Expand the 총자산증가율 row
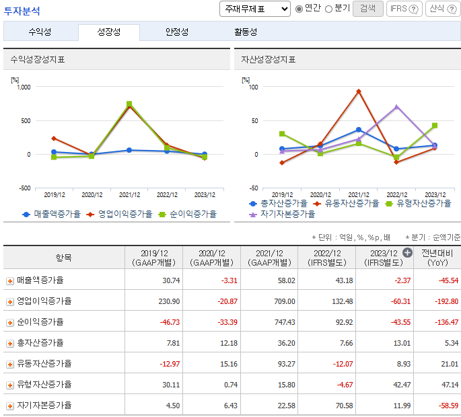The image size is (461, 417). coord(9,344)
